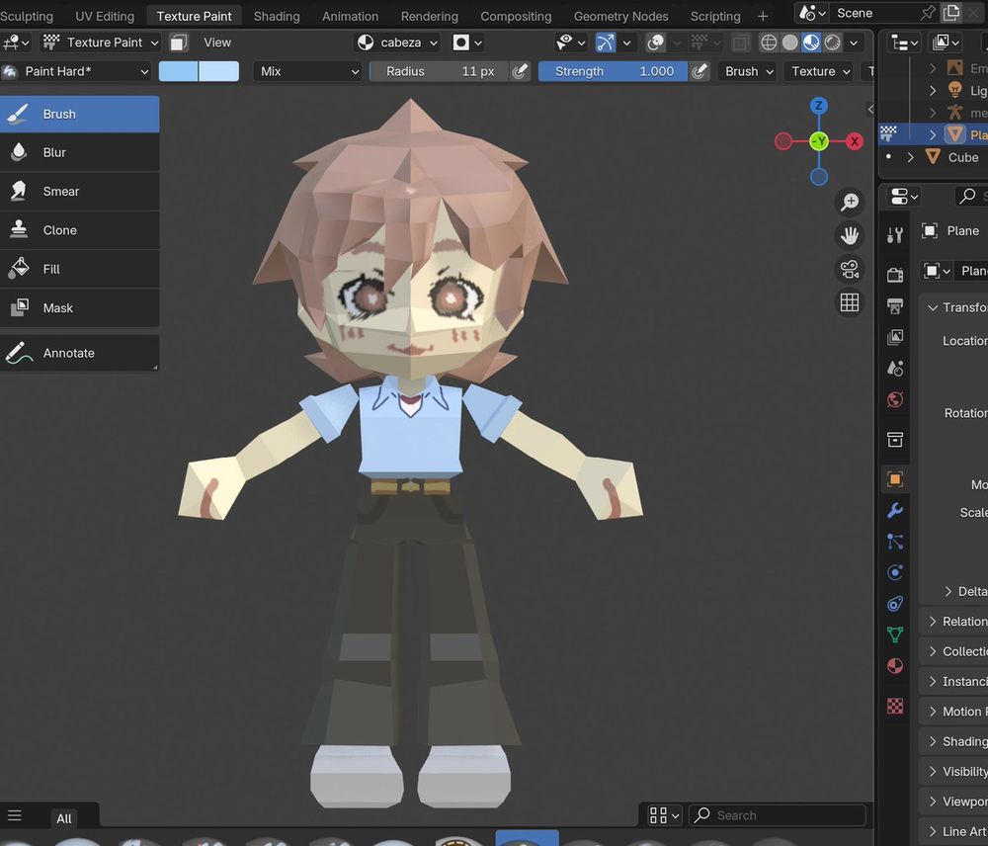Click the primary brush color swatch
The width and height of the screenshot is (988, 846).
pyautogui.click(x=179, y=71)
